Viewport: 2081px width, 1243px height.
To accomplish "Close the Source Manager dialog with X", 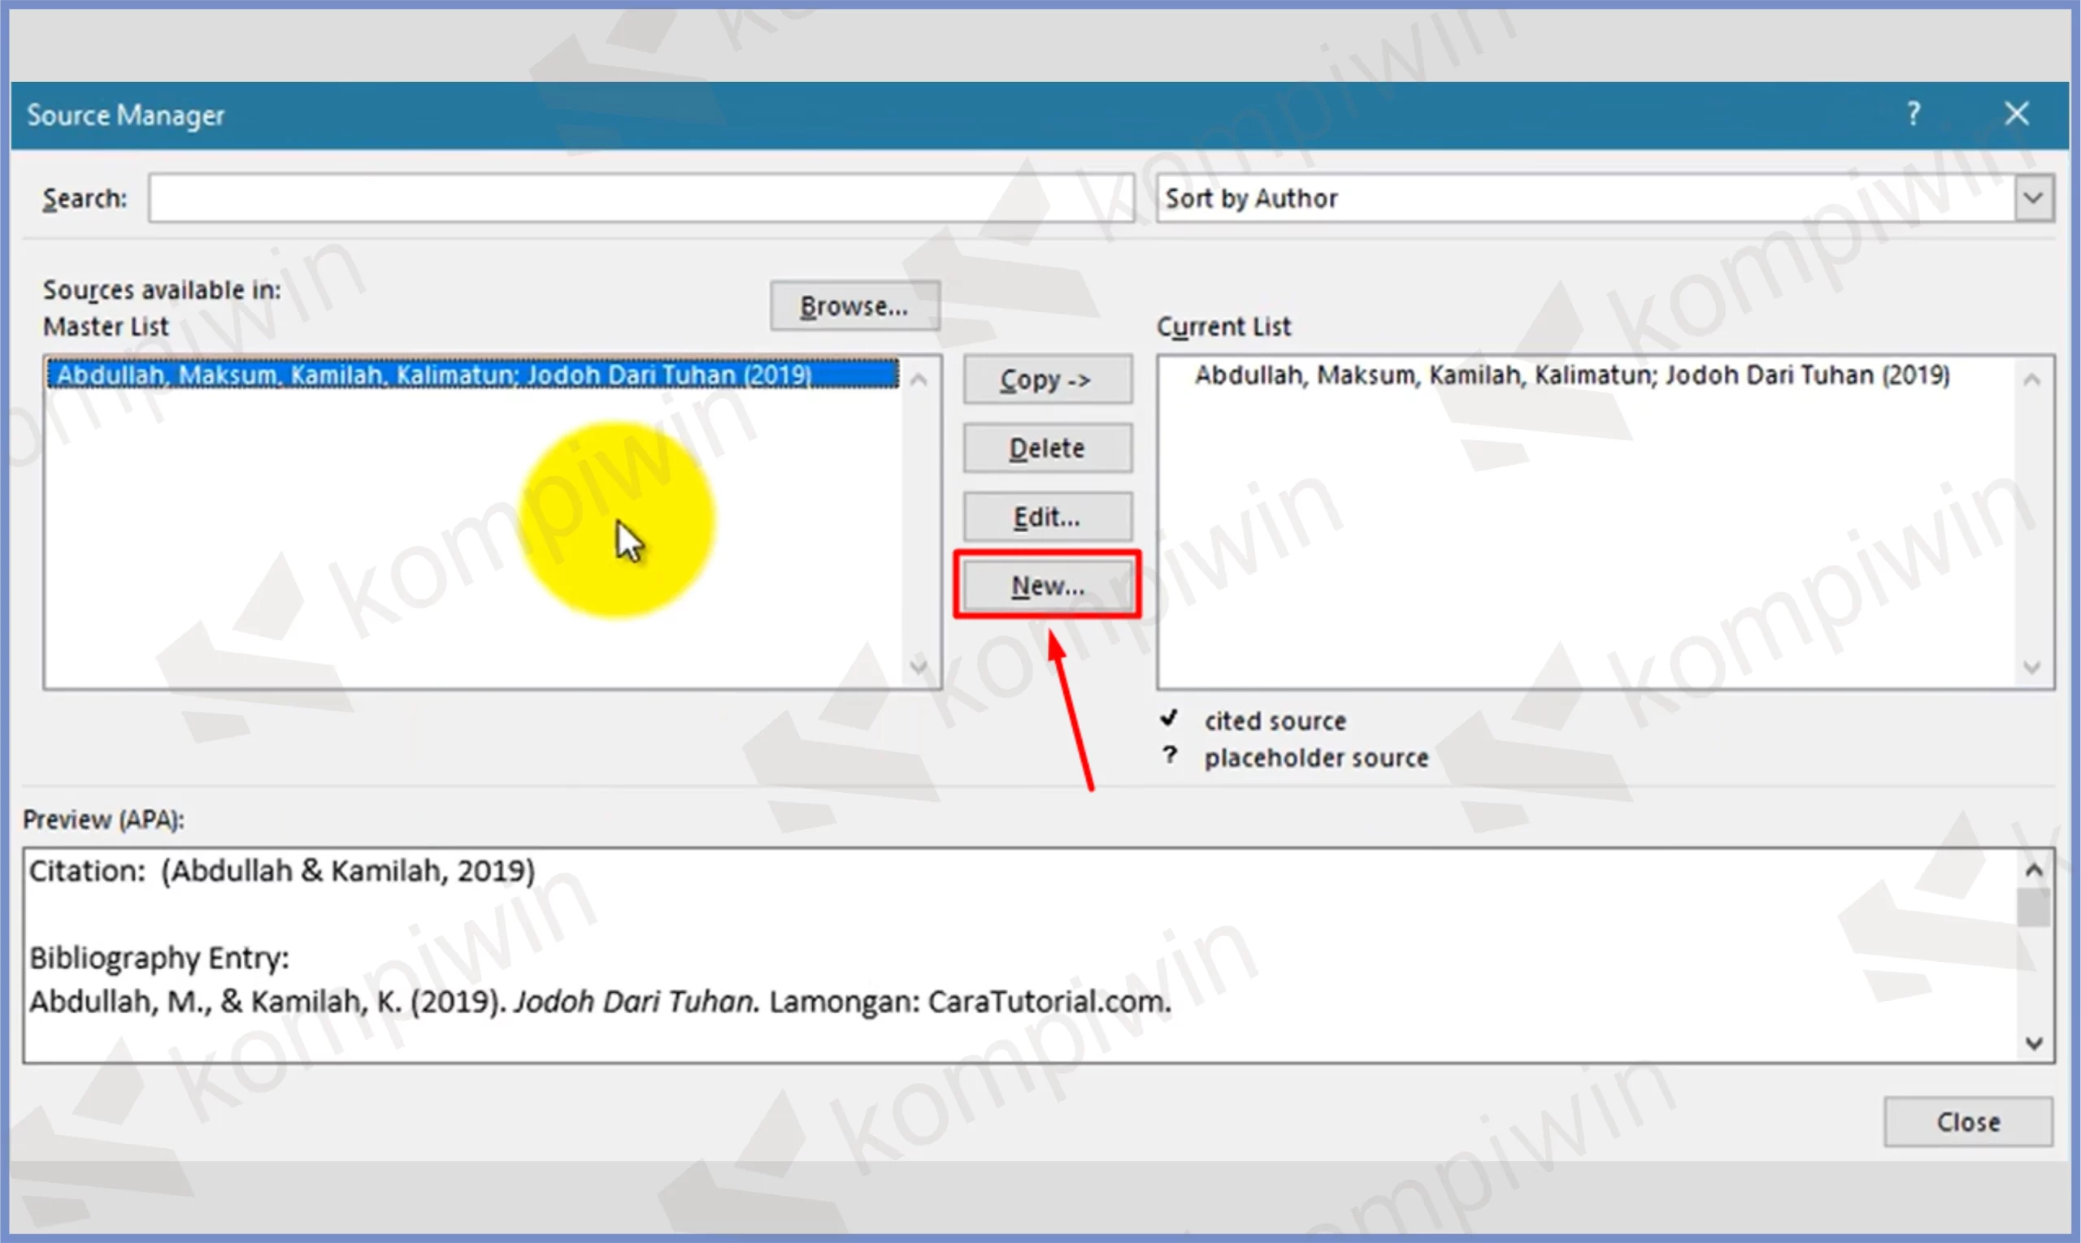I will (2017, 114).
